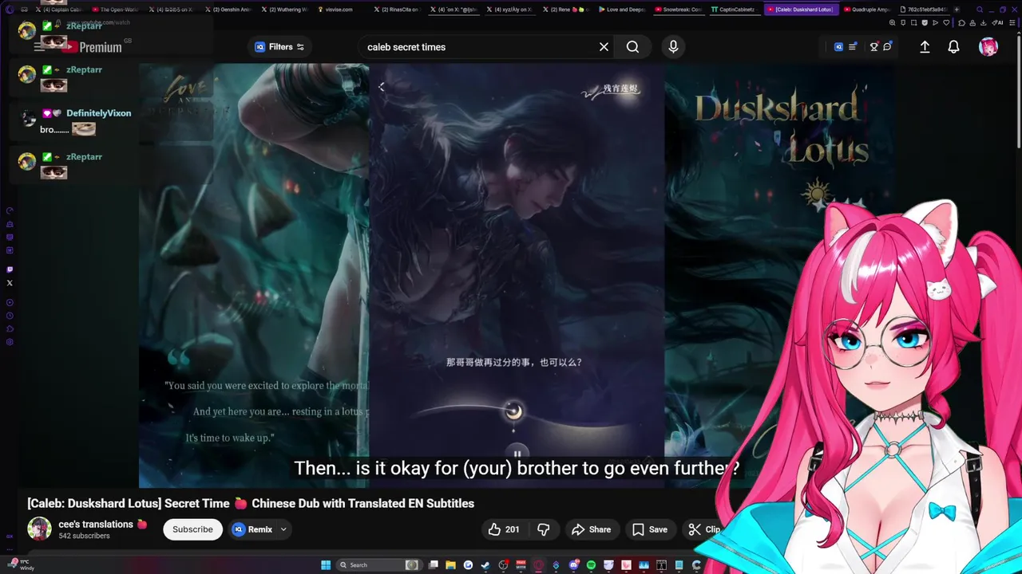Save the video to a playlist
Viewport: 1022px width, 574px height.
(x=650, y=529)
